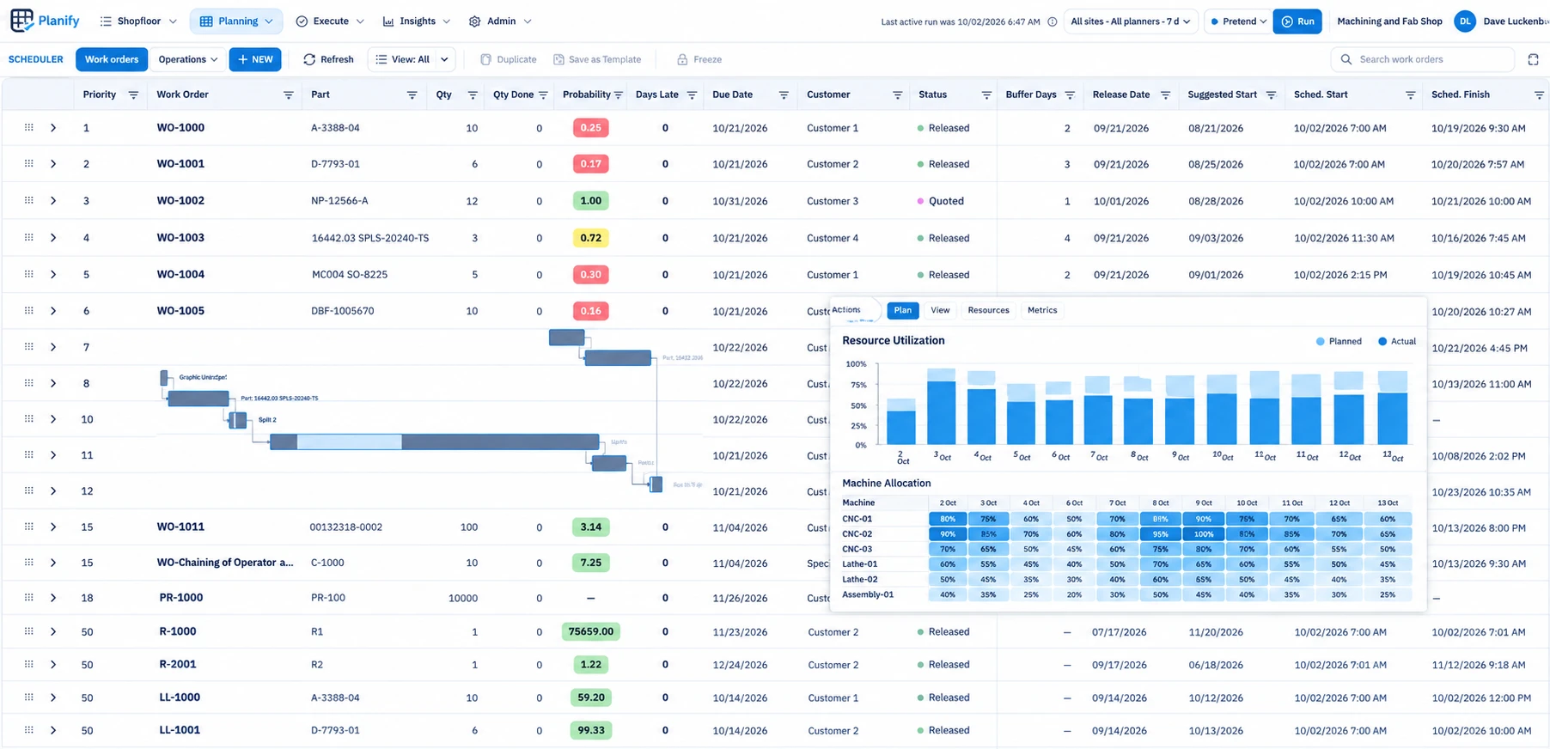This screenshot has height=749, width=1550.
Task: Open the Pretend mode dropdown
Action: [1237, 21]
